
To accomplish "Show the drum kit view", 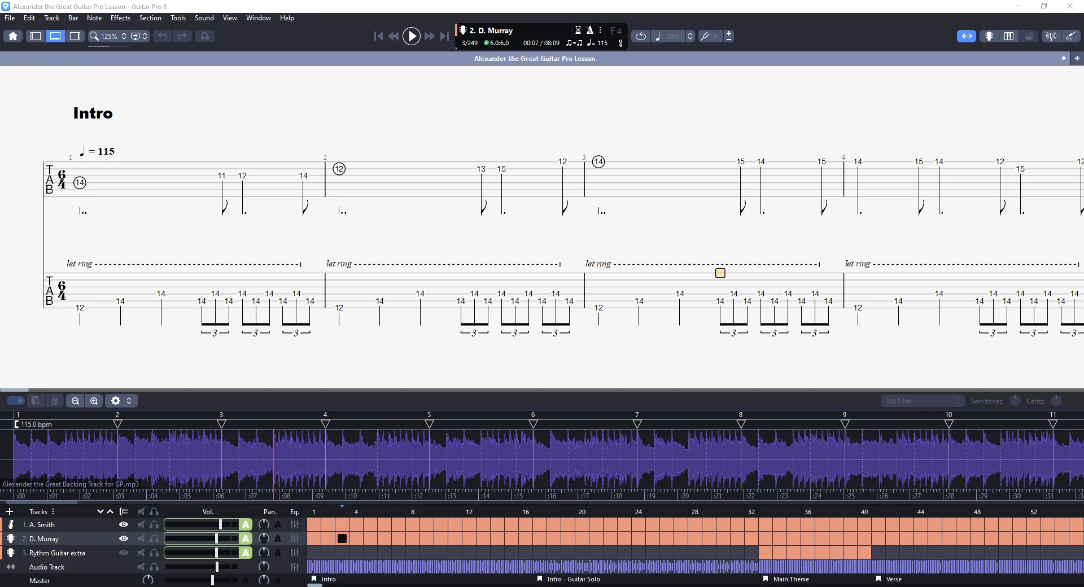I will [x=1029, y=36].
